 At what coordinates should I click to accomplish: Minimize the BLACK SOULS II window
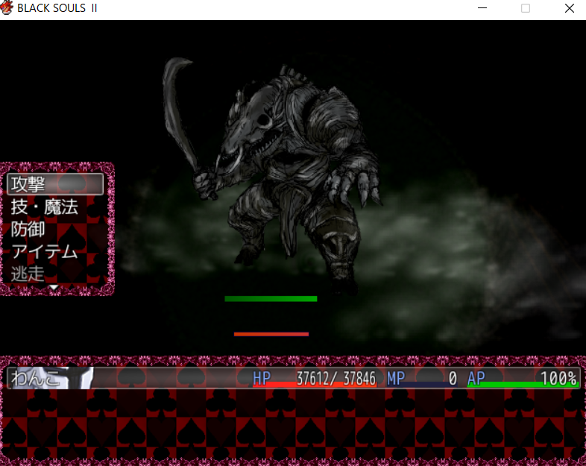point(482,8)
